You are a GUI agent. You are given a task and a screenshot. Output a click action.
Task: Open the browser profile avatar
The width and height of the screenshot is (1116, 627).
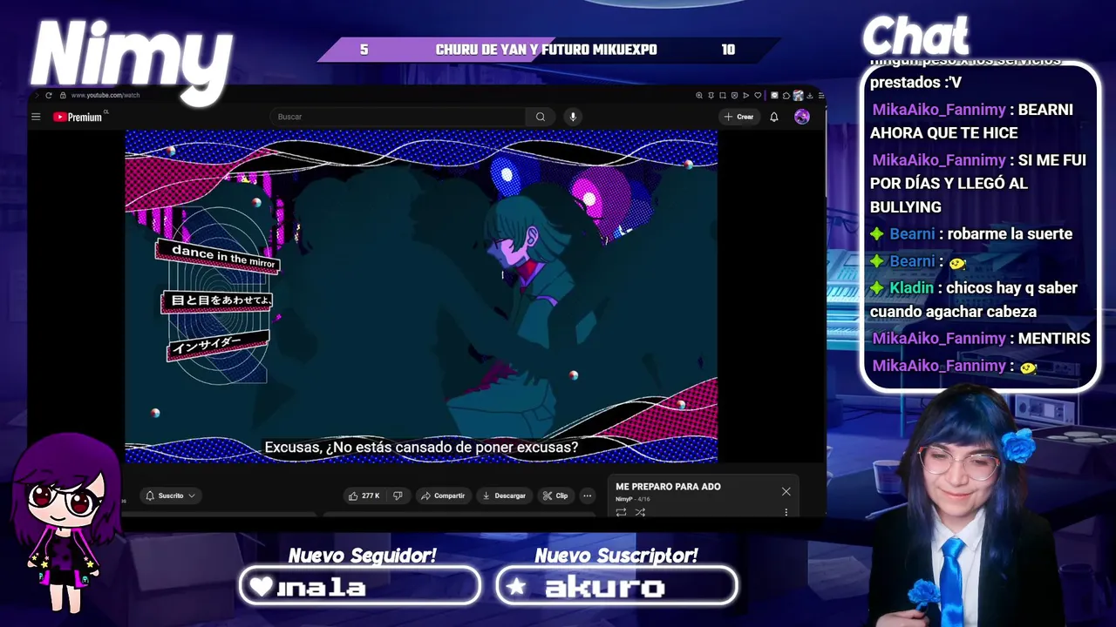[798, 95]
